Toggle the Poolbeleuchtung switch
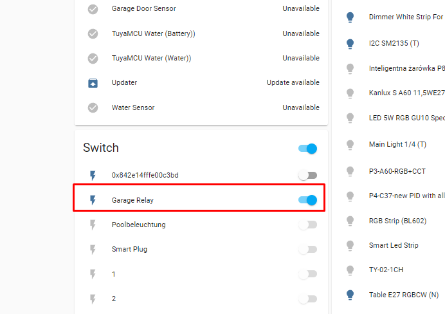Viewport: 445px width, 314px height. coord(307,225)
